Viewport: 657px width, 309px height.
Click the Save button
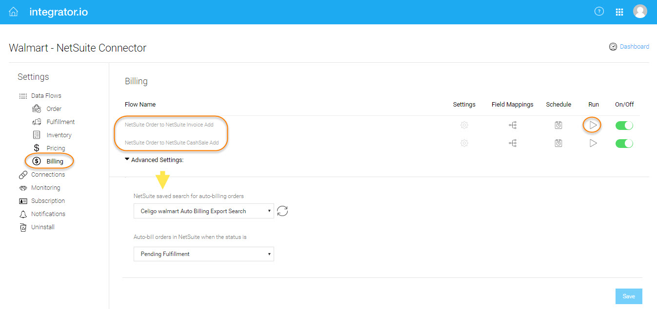click(x=629, y=296)
